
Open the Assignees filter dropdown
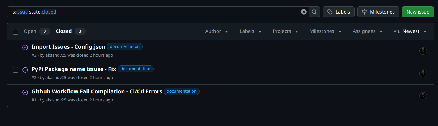(368, 32)
